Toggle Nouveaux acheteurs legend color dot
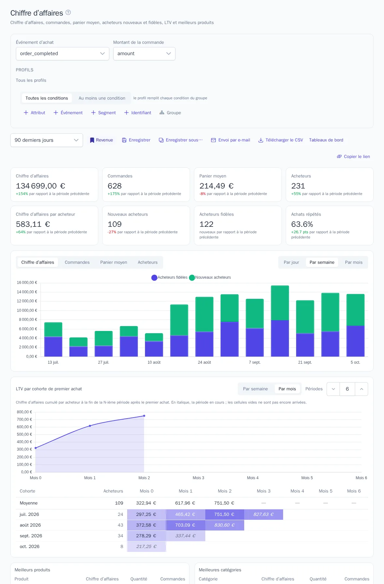The width and height of the screenshot is (384, 584). [x=192, y=278]
